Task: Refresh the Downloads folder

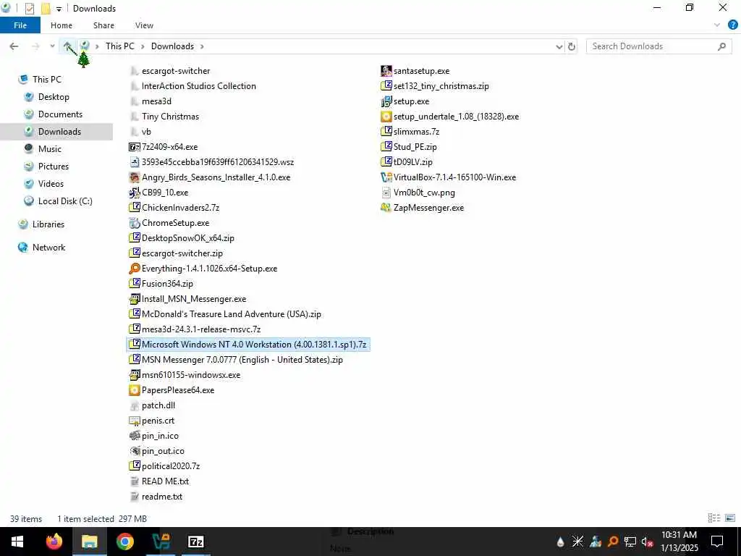Action: click(572, 46)
